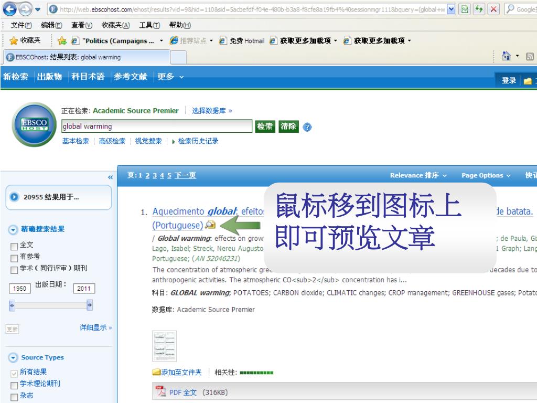Open the 文件(F) menu
Viewport: 537px width, 403px height.
pos(21,25)
